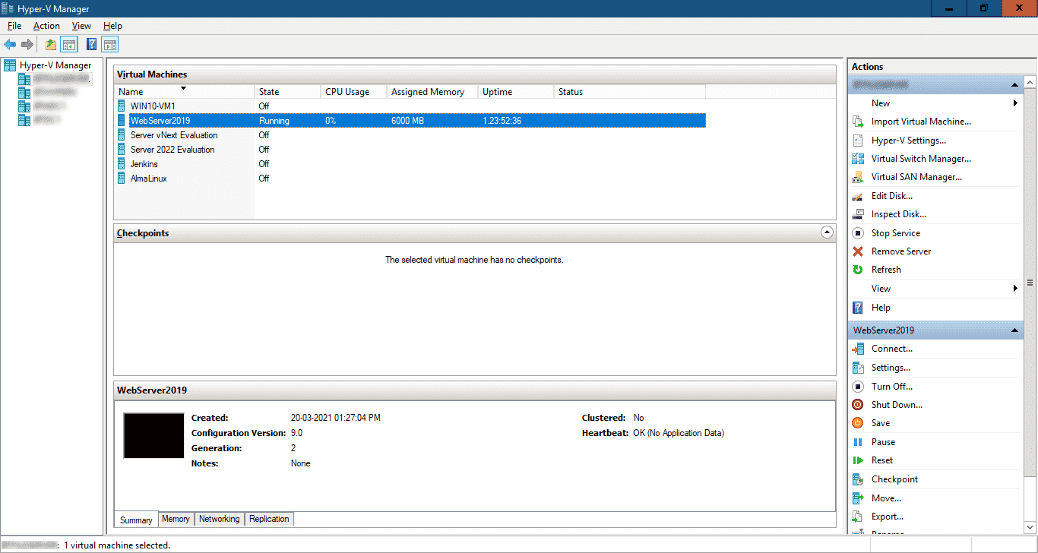Click the back navigation arrow in toolbar
This screenshot has width=1038, height=553.
click(x=10, y=44)
